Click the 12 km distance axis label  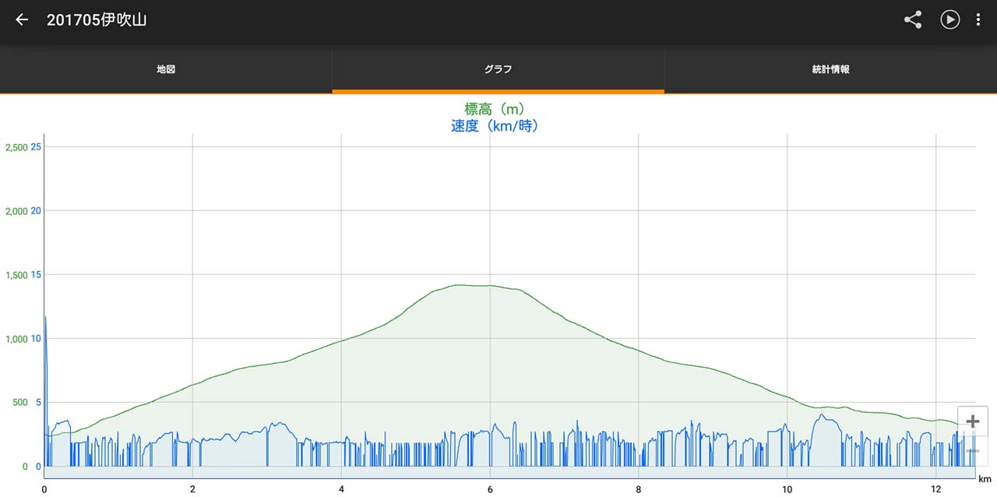936,490
